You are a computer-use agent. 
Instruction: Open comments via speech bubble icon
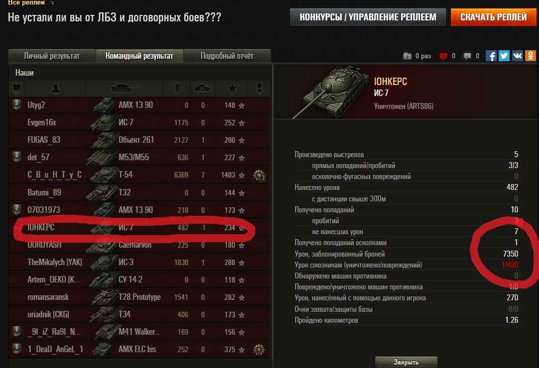coord(467,56)
